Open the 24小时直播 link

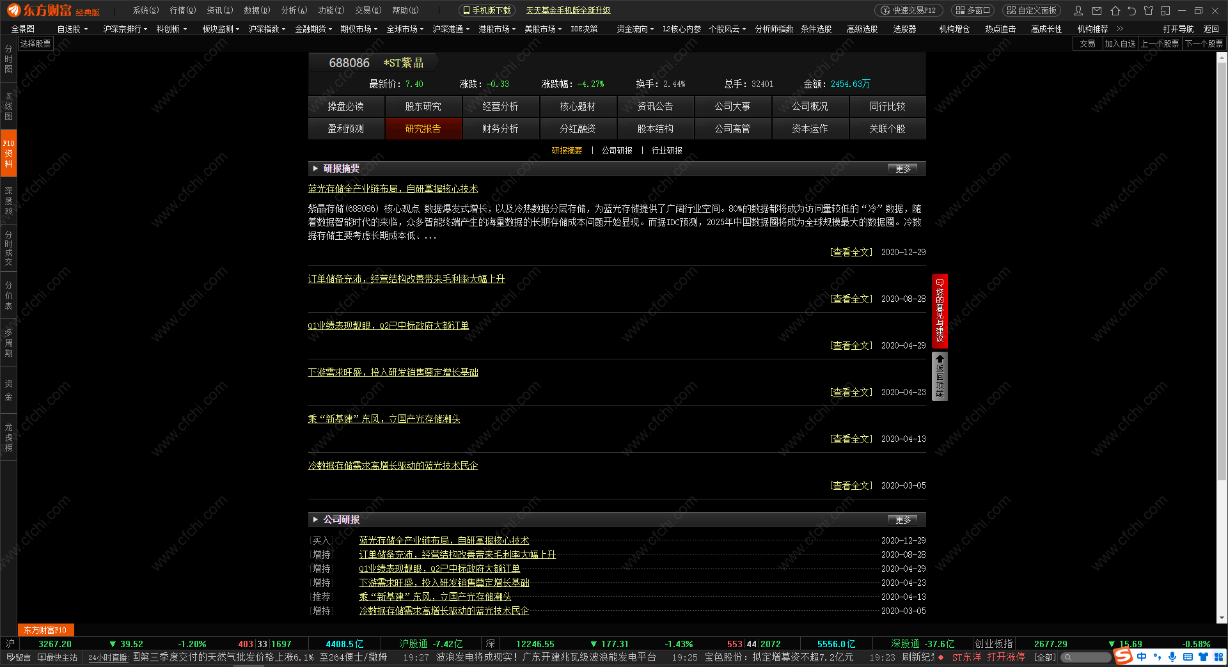(x=108, y=657)
